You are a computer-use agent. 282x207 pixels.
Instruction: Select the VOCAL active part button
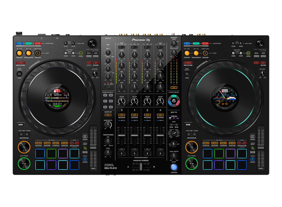pos(28,43)
